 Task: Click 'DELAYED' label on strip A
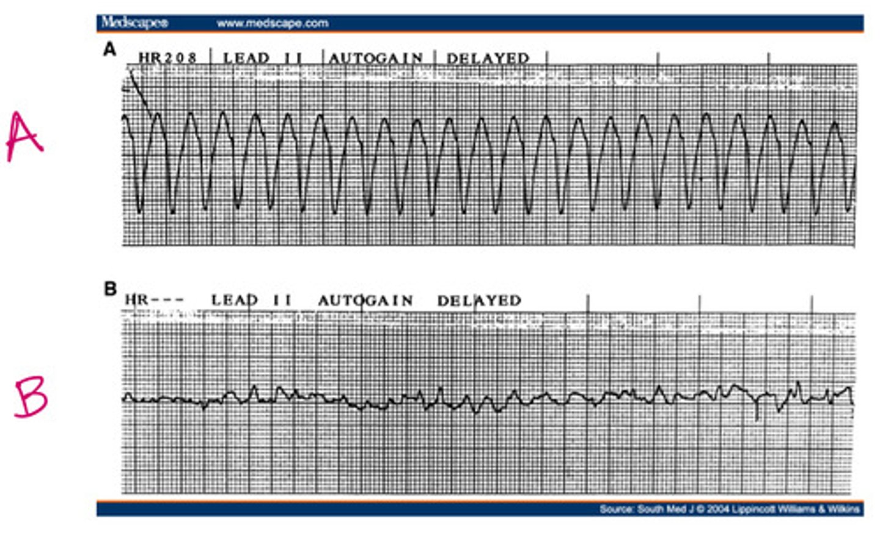point(488,58)
